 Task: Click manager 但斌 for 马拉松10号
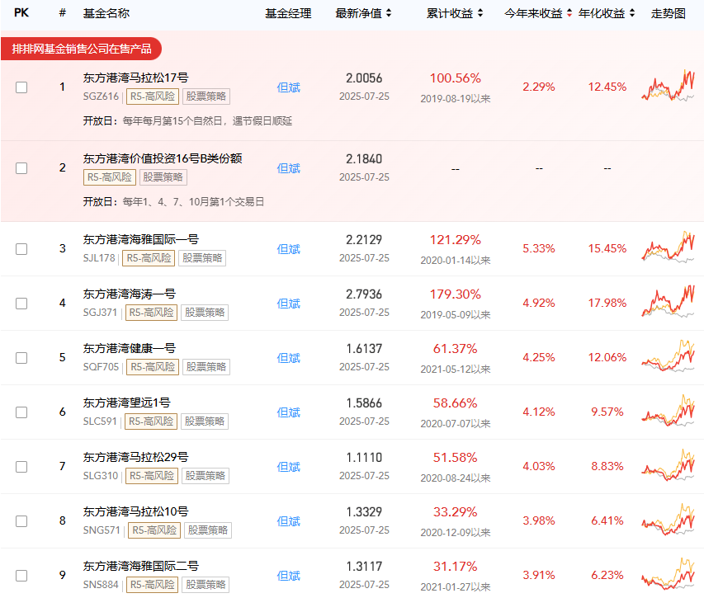pyautogui.click(x=288, y=521)
